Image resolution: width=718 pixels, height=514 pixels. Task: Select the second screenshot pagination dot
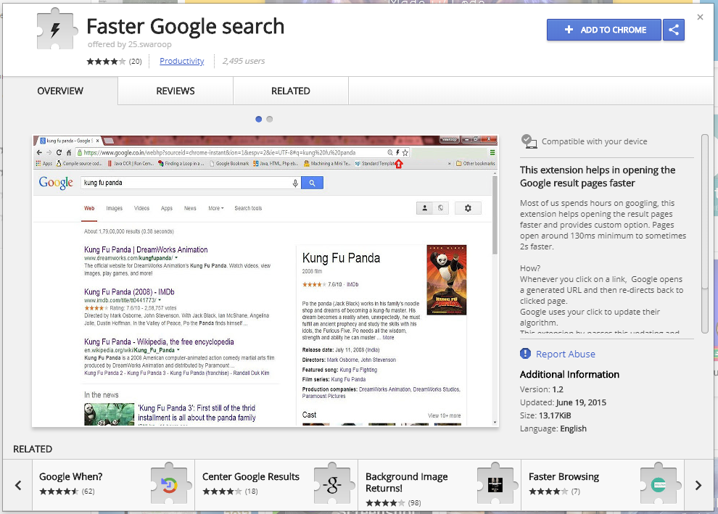tap(269, 119)
